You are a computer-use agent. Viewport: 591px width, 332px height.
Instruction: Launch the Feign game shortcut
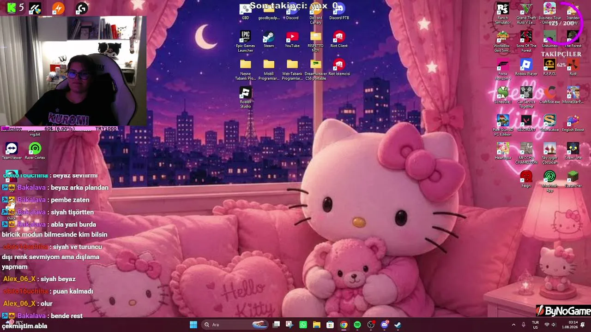526,179
